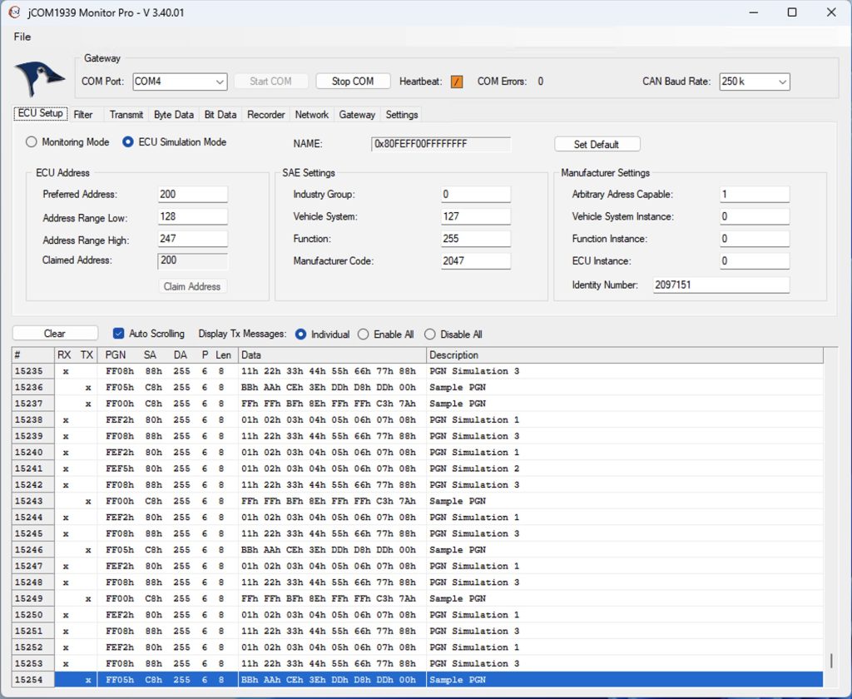This screenshot has height=699, width=852.
Task: Switch to the Gateway tab
Action: pos(356,114)
